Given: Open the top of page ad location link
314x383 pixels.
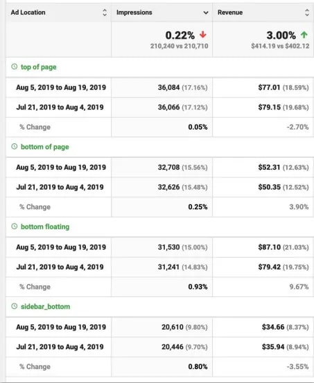Looking at the screenshot, I should (39, 67).
